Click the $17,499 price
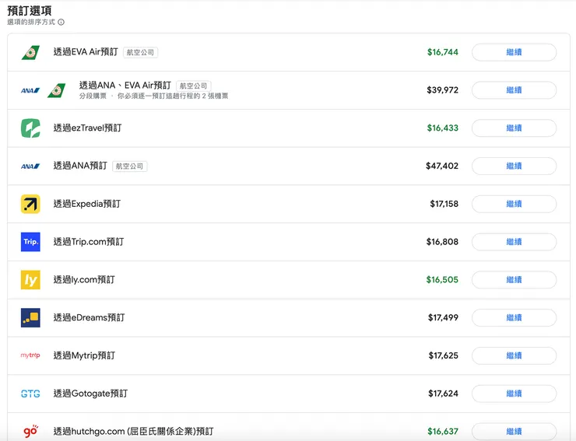This screenshot has height=441, width=576. coord(443,317)
